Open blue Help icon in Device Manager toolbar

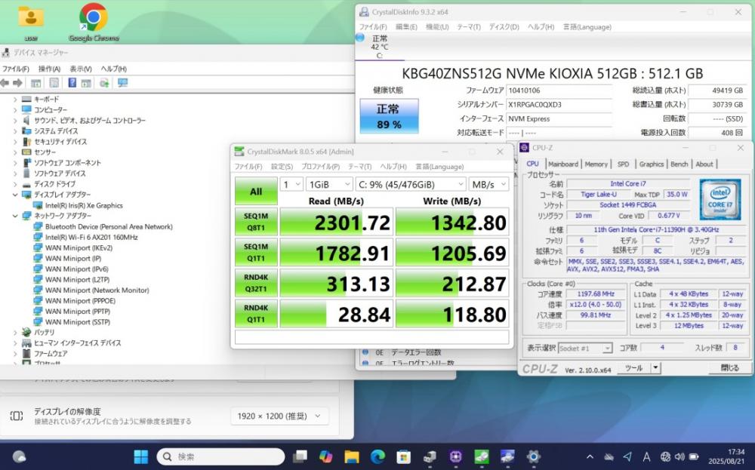[72, 83]
